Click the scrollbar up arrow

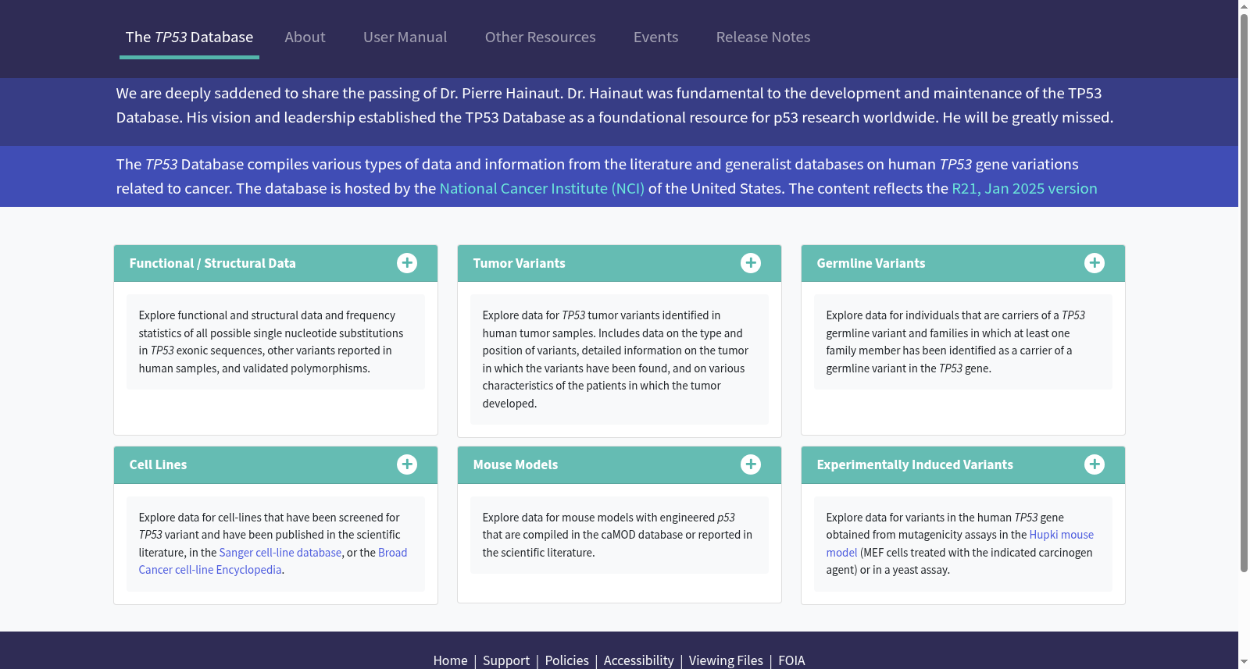[x=1244, y=6]
